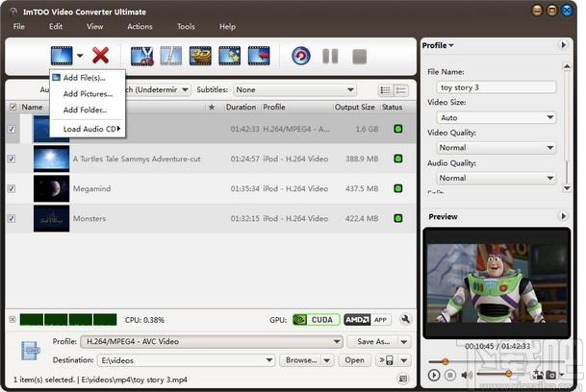Collapse the Profile panel with right arrow
This screenshot has width=586, height=392.
[563, 45]
